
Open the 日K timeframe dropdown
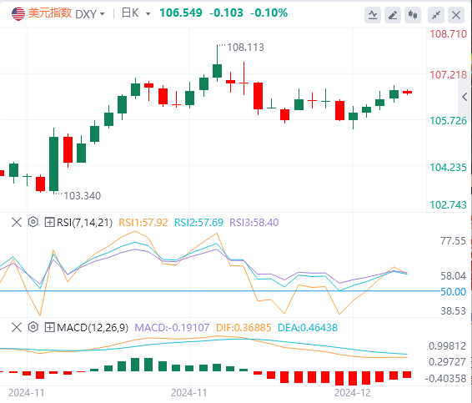coord(135,13)
